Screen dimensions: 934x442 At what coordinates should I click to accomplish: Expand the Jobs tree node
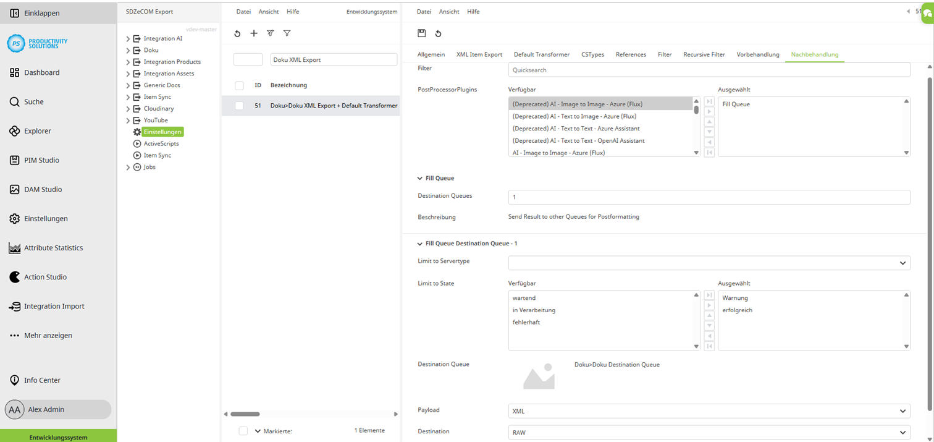tap(128, 167)
